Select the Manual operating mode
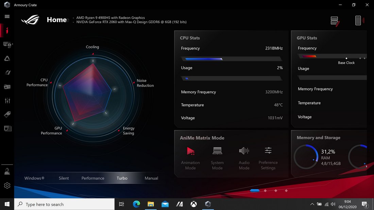The image size is (374, 210). point(151,178)
